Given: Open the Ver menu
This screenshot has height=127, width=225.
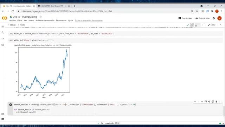Looking at the screenshot, I should 25,20.
